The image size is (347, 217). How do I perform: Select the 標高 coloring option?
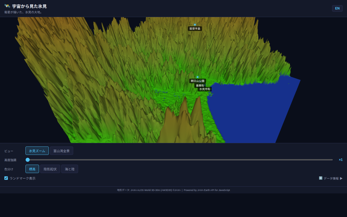[x=32, y=169]
